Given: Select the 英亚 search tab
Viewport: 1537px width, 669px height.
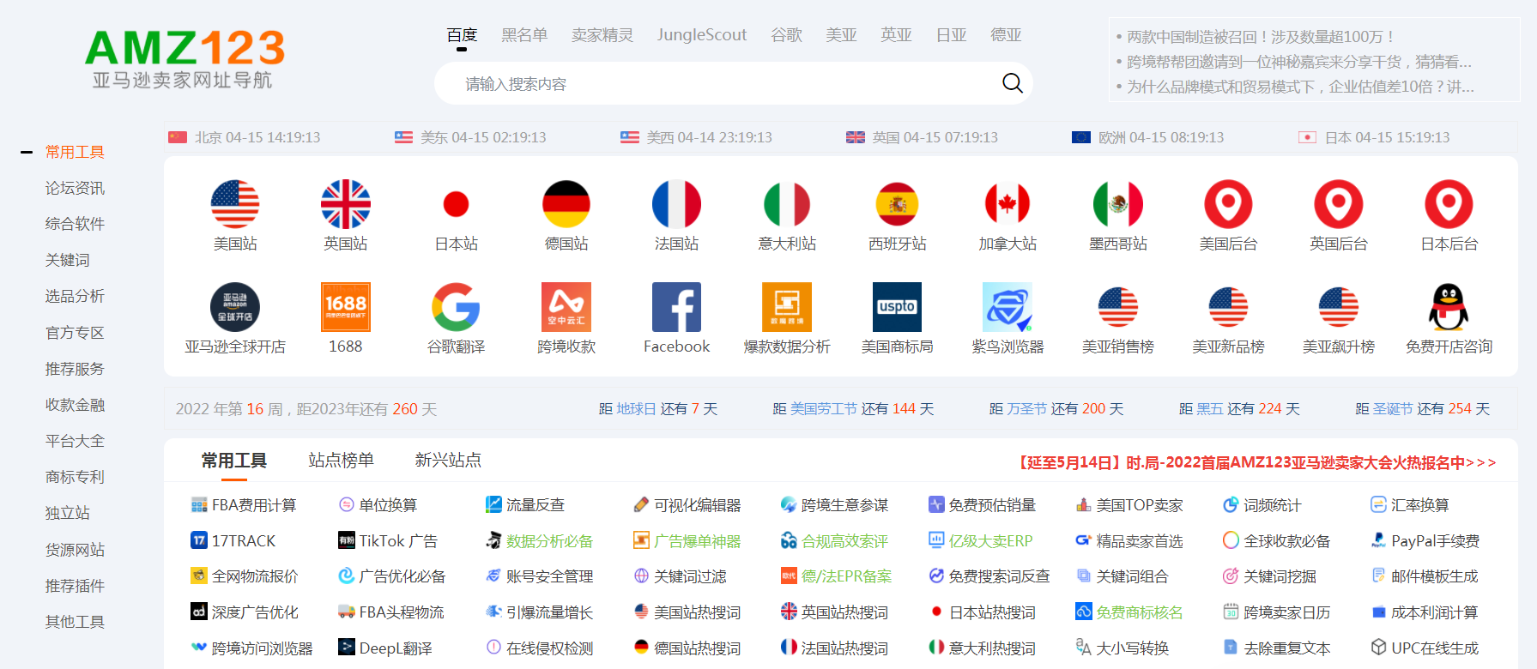Looking at the screenshot, I should point(896,35).
